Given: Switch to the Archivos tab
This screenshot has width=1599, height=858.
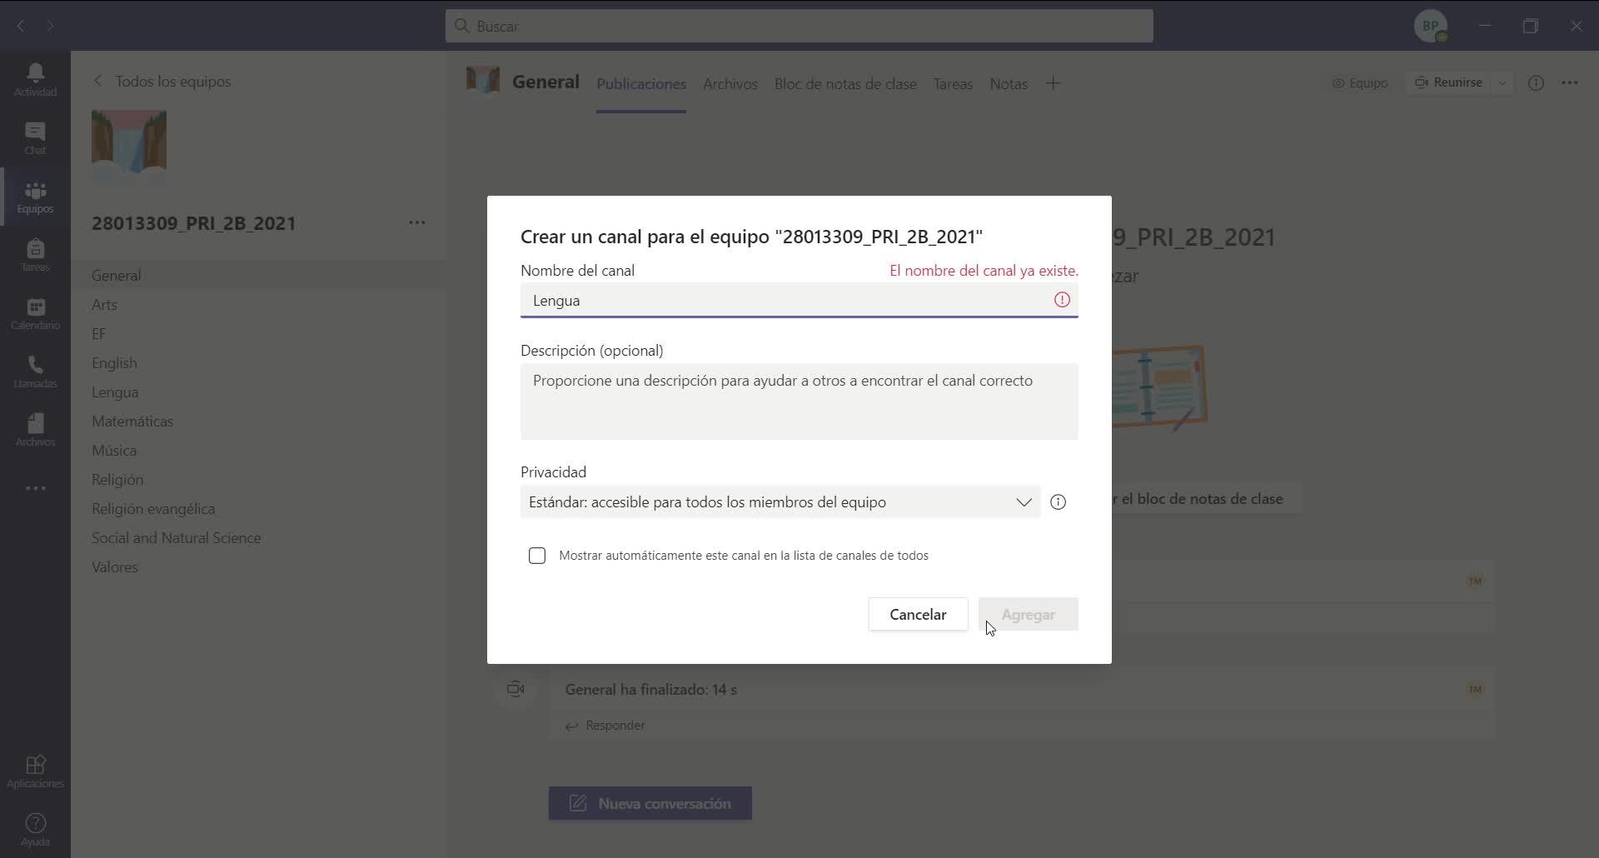Looking at the screenshot, I should click(730, 84).
